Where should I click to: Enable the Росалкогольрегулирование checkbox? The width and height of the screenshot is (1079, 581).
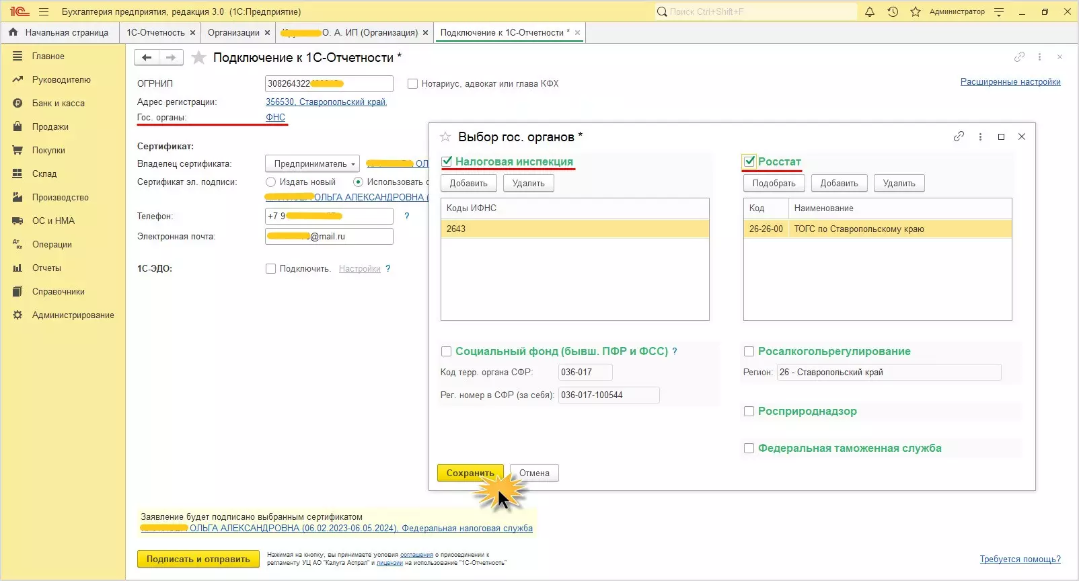[749, 351]
